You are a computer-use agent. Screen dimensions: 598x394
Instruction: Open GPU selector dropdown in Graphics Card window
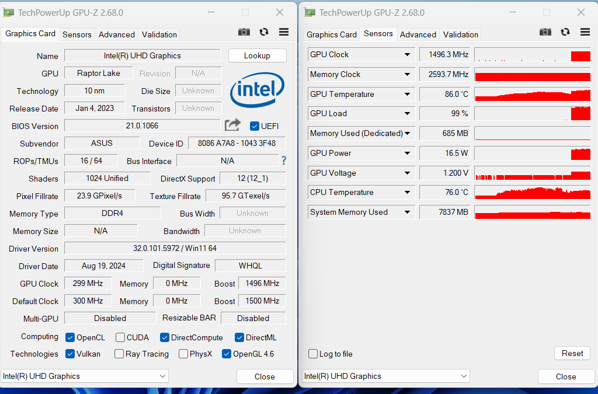(x=85, y=376)
